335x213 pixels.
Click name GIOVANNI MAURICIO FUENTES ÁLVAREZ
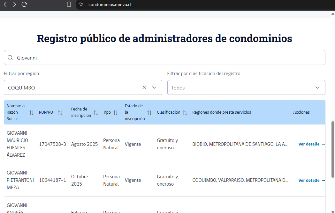(x=17, y=144)
